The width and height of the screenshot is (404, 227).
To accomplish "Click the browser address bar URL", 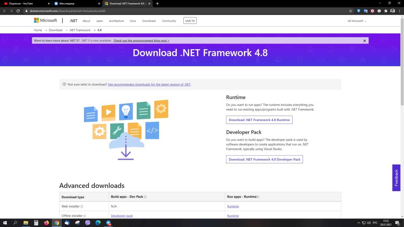I will [68, 11].
